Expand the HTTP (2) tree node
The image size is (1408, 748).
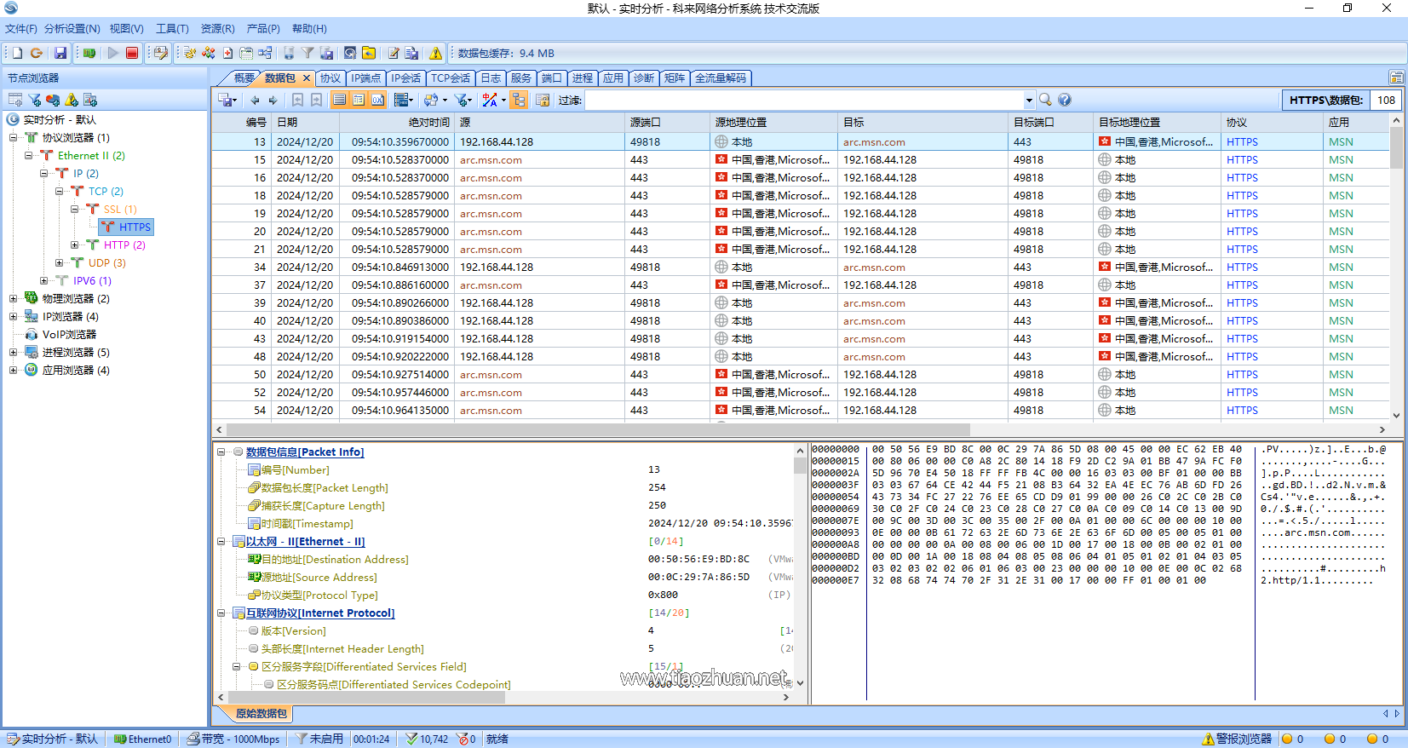[x=74, y=245]
